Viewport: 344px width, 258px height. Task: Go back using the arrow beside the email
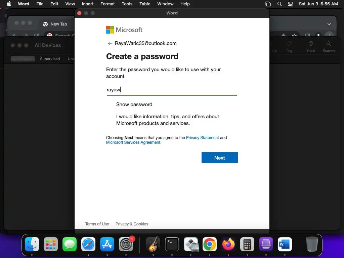pos(110,43)
